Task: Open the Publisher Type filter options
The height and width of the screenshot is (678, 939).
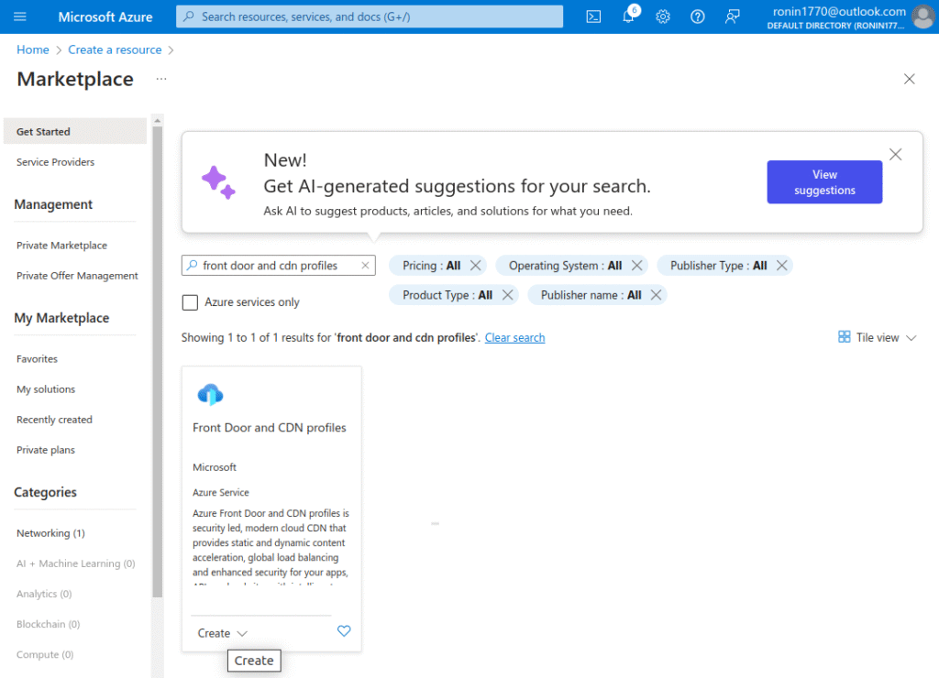Action: (x=718, y=265)
